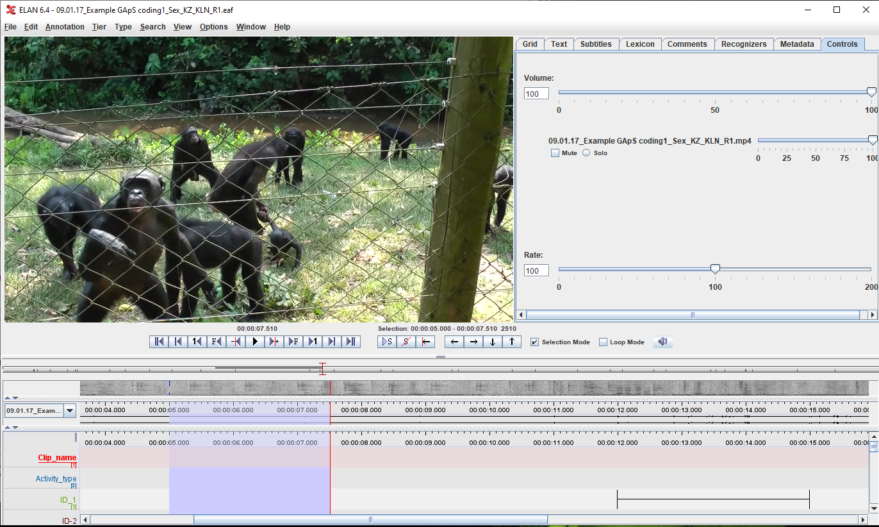Image resolution: width=879 pixels, height=527 pixels.
Task: Click the mp4 file volume slider handle
Action: coord(872,140)
